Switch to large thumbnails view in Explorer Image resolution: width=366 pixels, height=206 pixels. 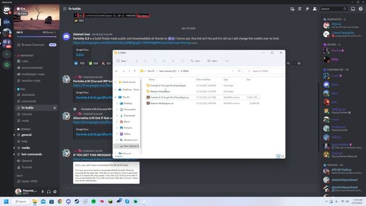(283, 156)
